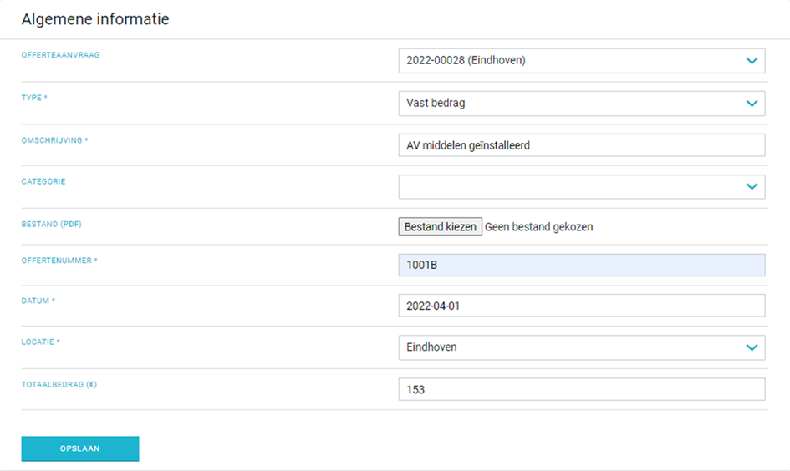Open the Vast bedrag type dropdown
This screenshot has width=790, height=471.
tap(581, 104)
